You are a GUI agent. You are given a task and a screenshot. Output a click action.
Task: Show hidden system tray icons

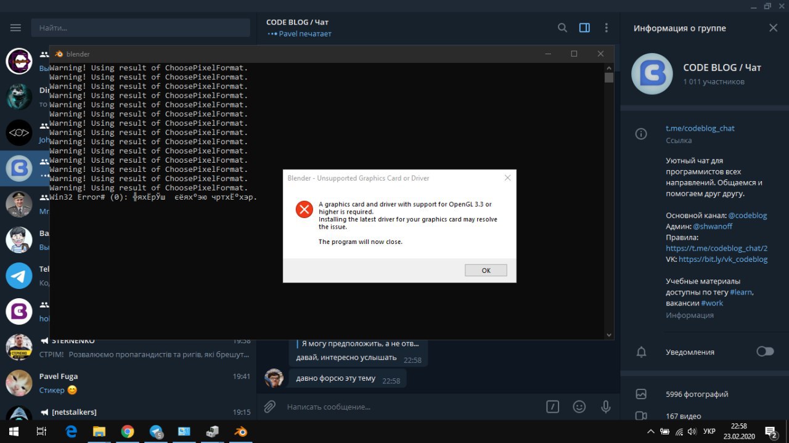(650, 431)
